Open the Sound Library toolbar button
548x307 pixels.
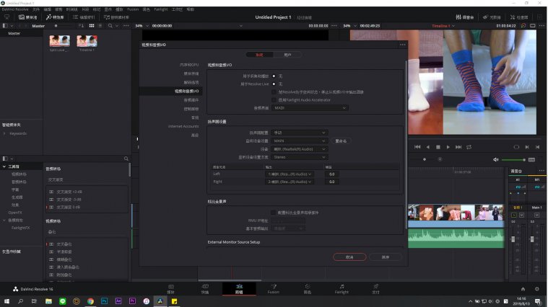(x=116, y=17)
